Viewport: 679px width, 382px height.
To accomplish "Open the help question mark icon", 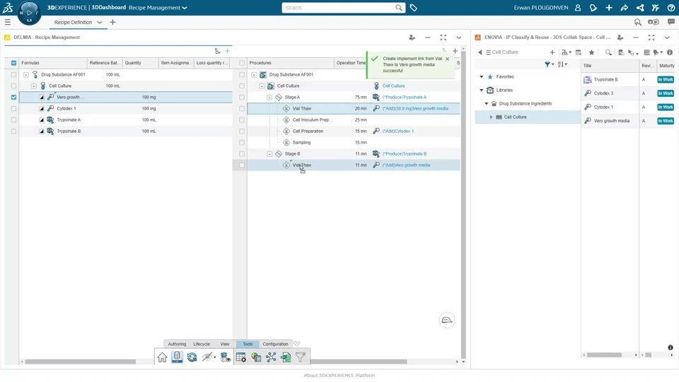I will pos(671,8).
